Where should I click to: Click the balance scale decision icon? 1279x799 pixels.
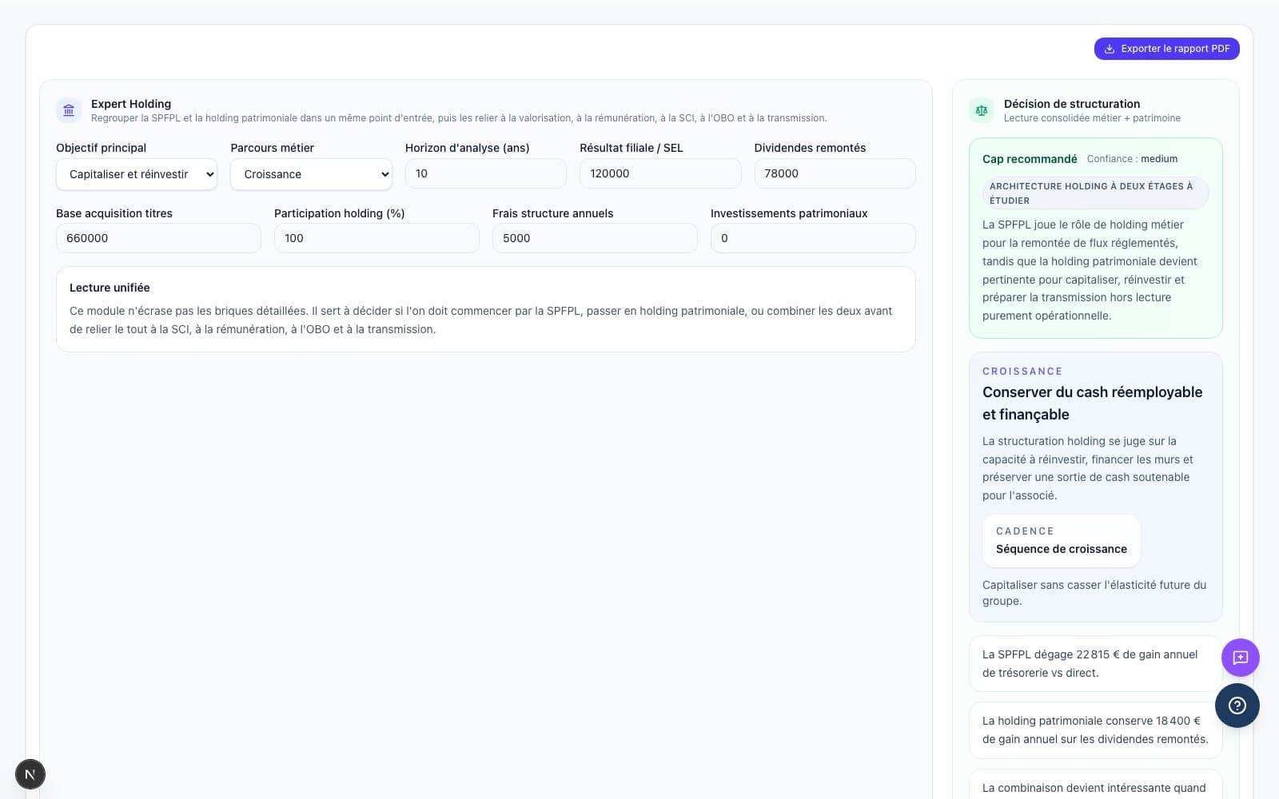[x=982, y=110]
